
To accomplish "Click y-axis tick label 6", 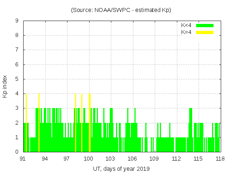I will coord(17,65).
